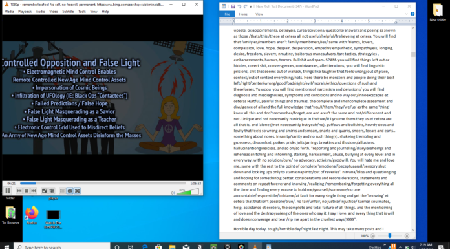The width and height of the screenshot is (450, 249).
Task: Seek on the VLC progress bar
Action: coord(103,183)
